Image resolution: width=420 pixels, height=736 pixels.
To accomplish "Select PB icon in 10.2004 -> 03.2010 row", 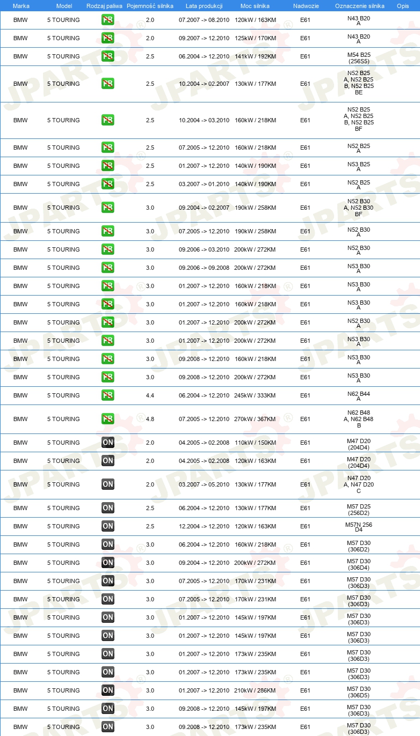I will (x=108, y=120).
